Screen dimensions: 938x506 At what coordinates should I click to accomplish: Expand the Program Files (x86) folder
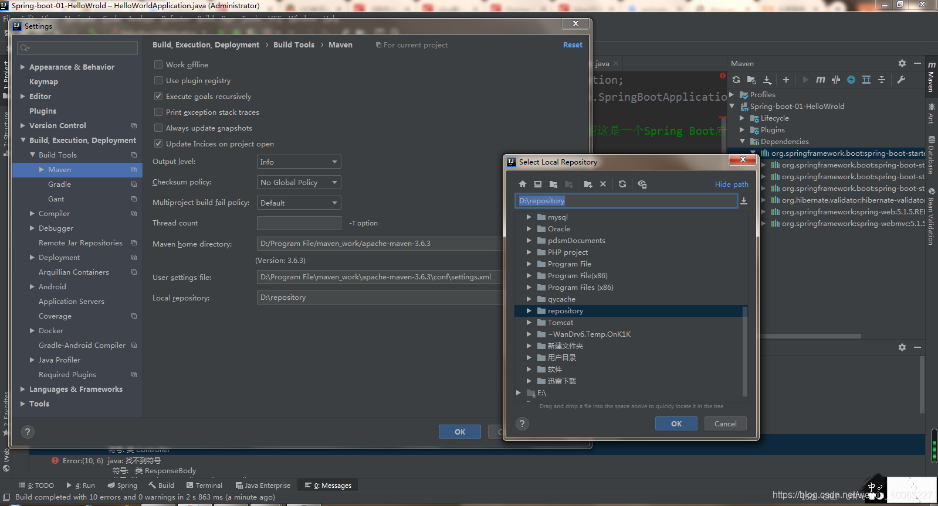529,287
